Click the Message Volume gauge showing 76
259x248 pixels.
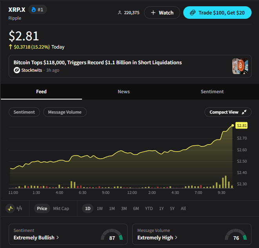click(236, 235)
